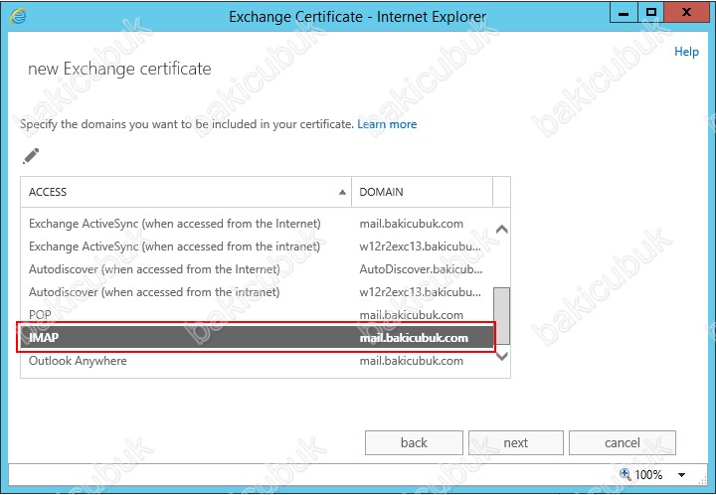Viewport: 716px width, 495px height.
Task: Select the IMAP row
Action: click(257, 338)
